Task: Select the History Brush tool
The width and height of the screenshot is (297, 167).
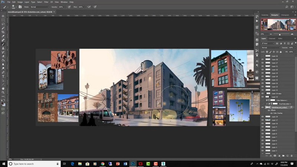Action: [x=3, y=52]
